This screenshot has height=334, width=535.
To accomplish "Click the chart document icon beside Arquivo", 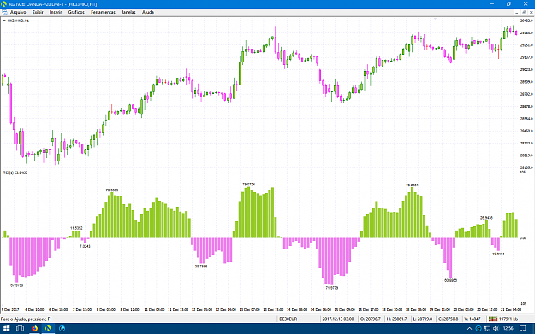I will [4, 12].
